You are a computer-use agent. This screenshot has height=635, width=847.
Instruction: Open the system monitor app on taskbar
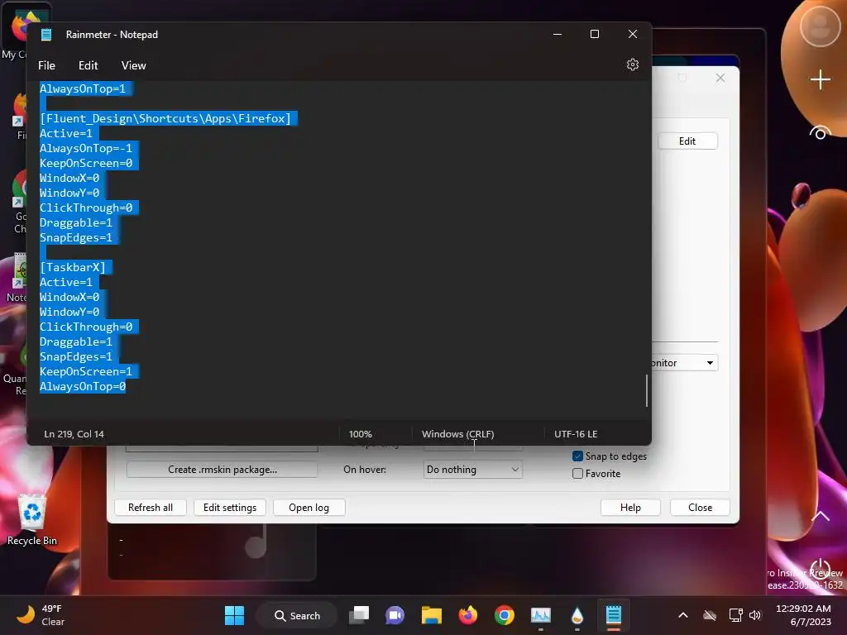pos(541,615)
